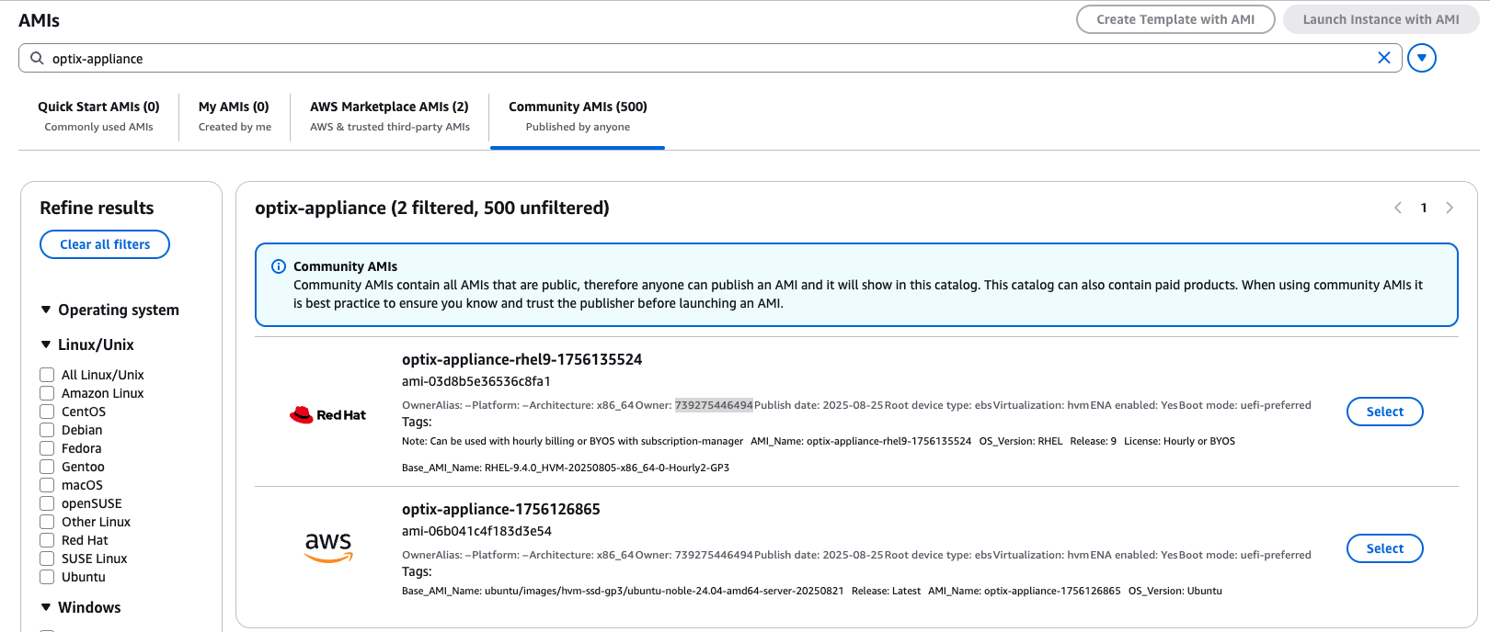
Task: Check the macOS filter checkbox
Action: click(47, 485)
